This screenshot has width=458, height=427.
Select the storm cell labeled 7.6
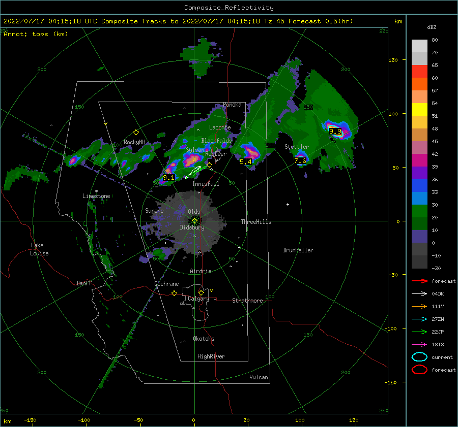[300, 160]
